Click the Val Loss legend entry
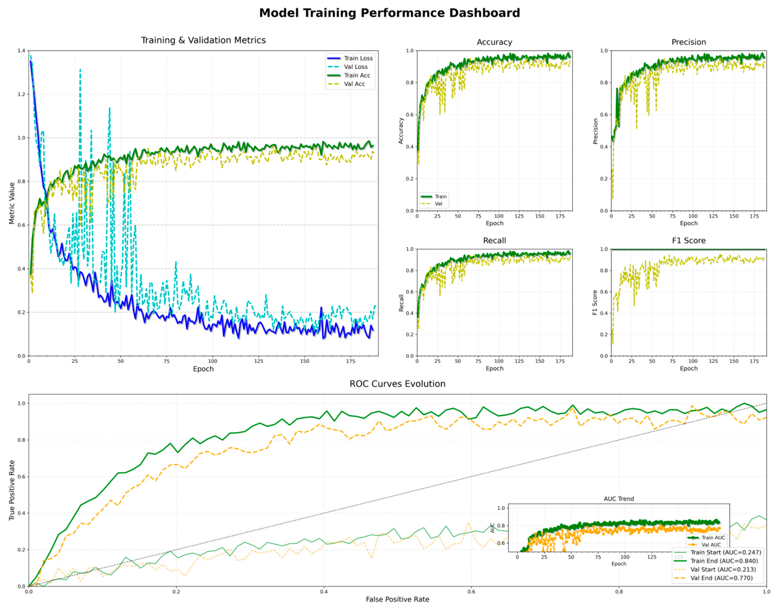Screen dimensions: 778x611 [x=355, y=67]
